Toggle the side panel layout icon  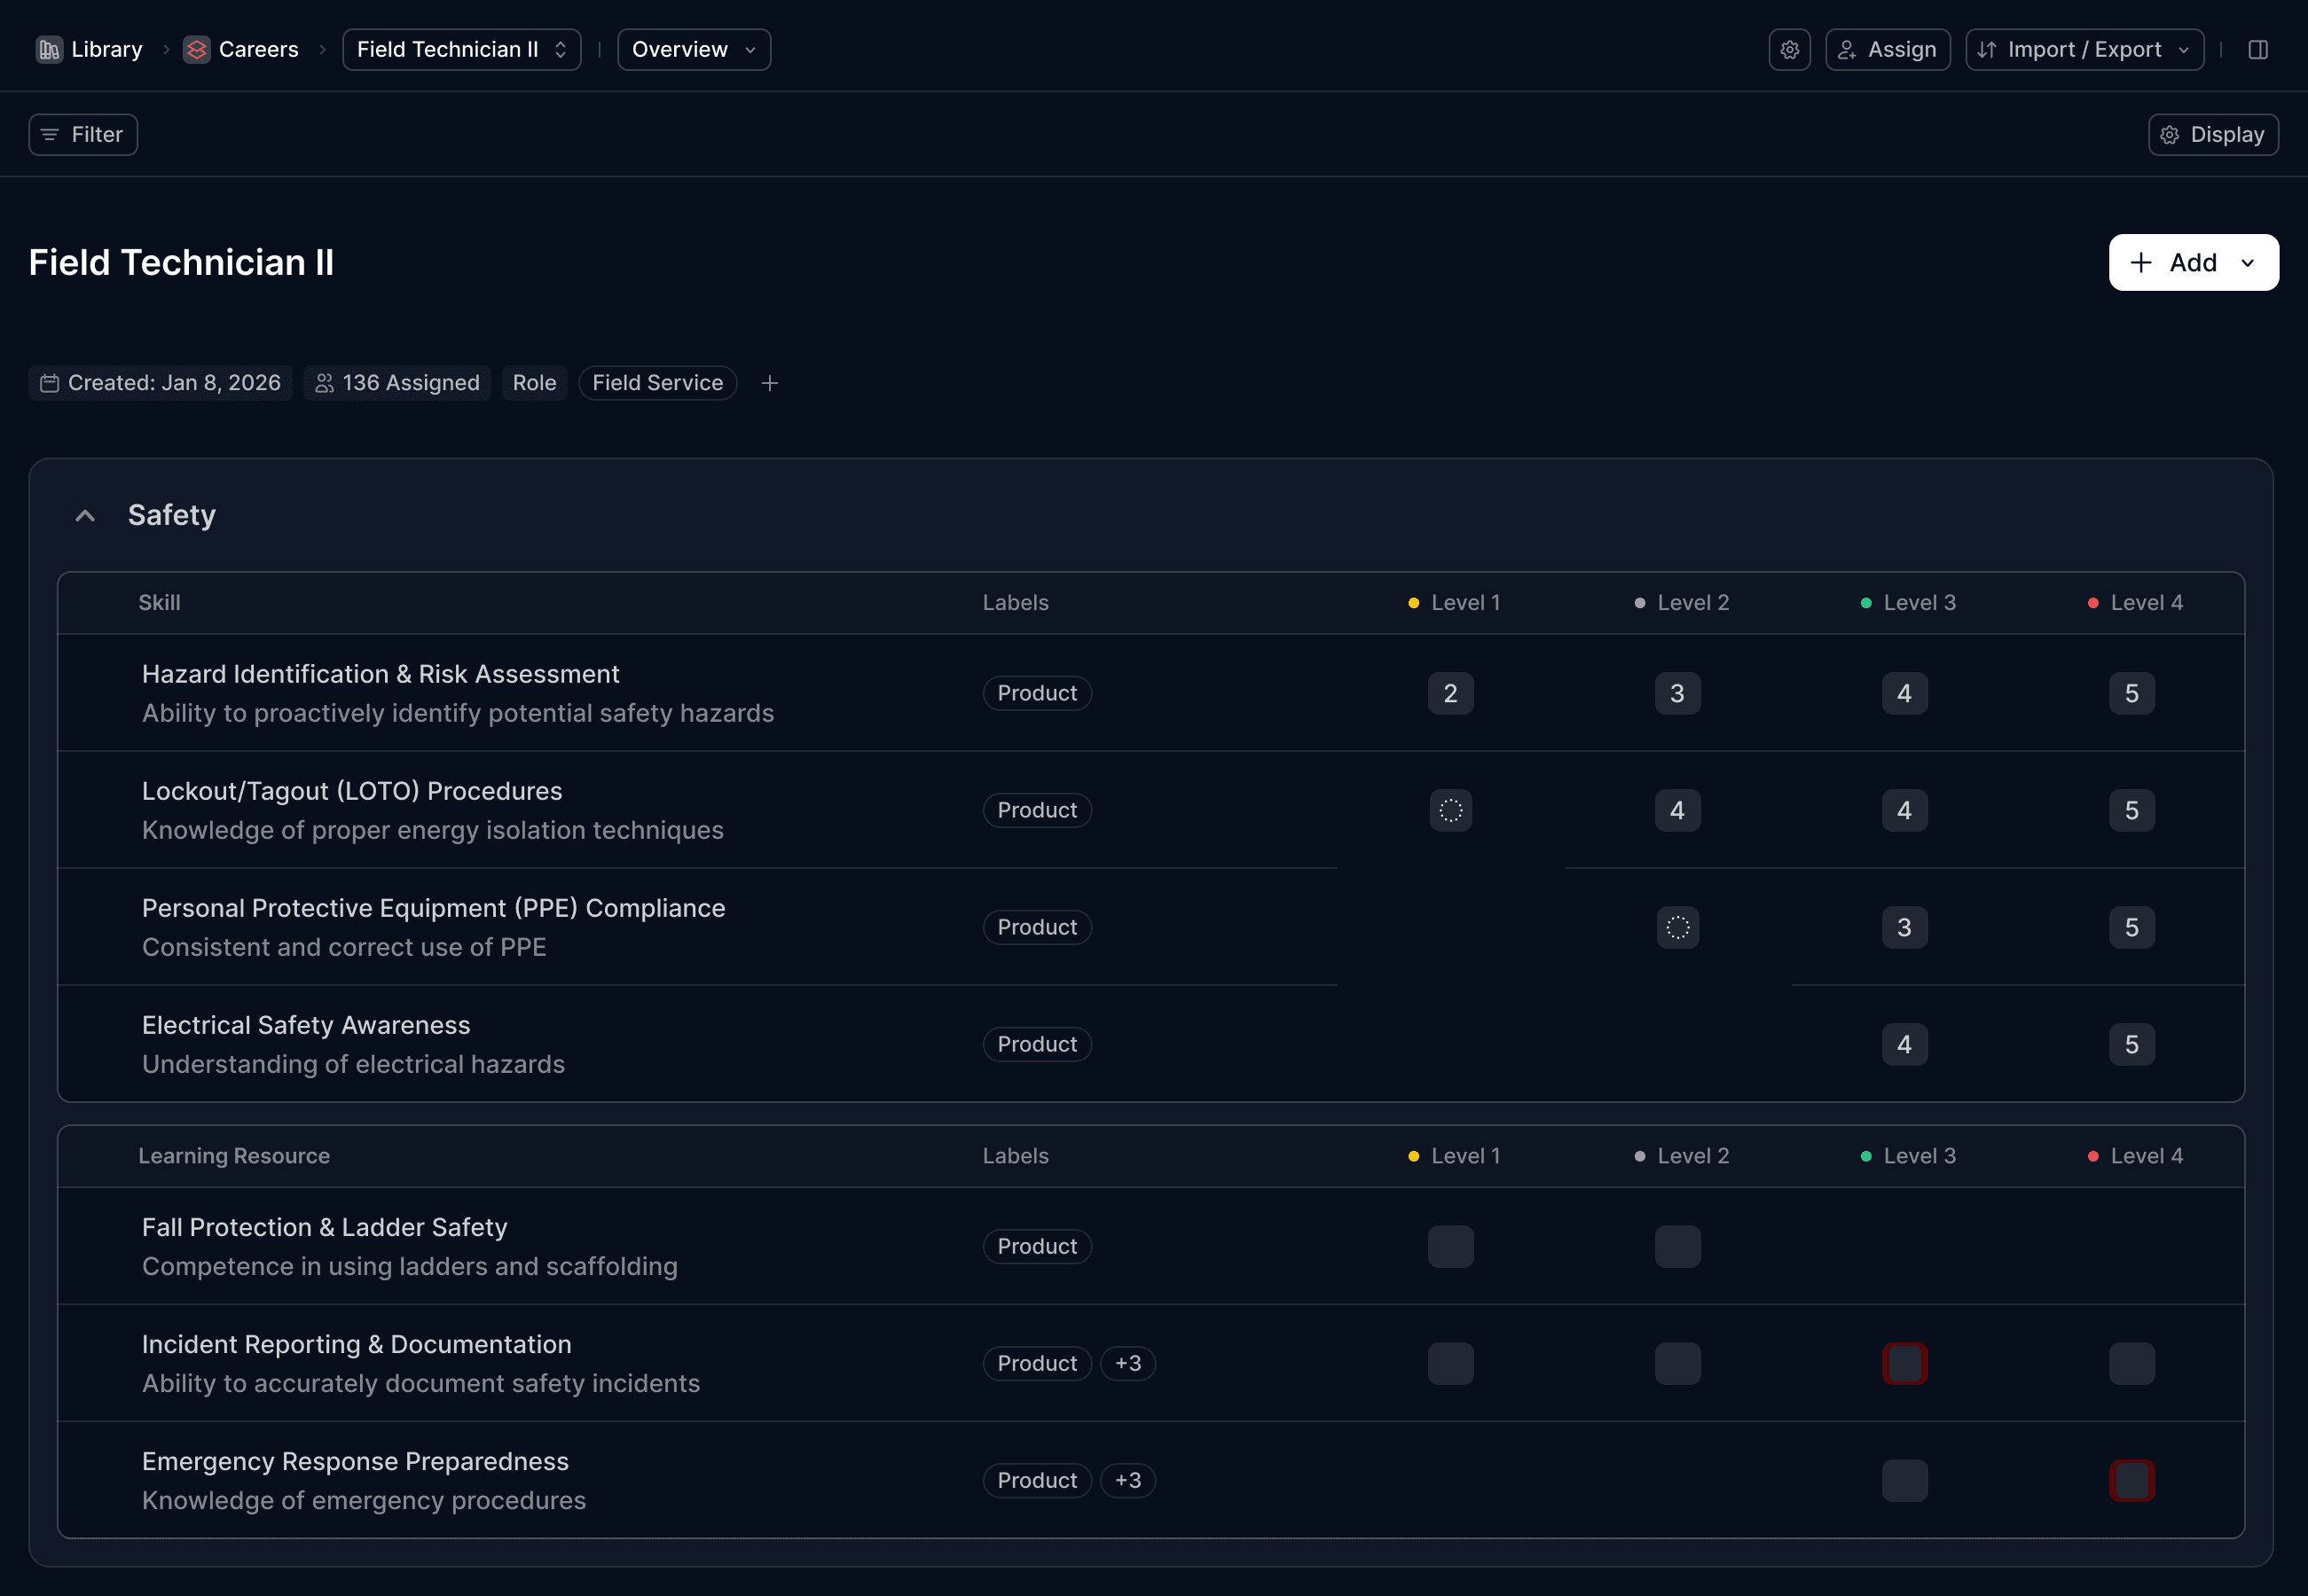pyautogui.click(x=2257, y=49)
